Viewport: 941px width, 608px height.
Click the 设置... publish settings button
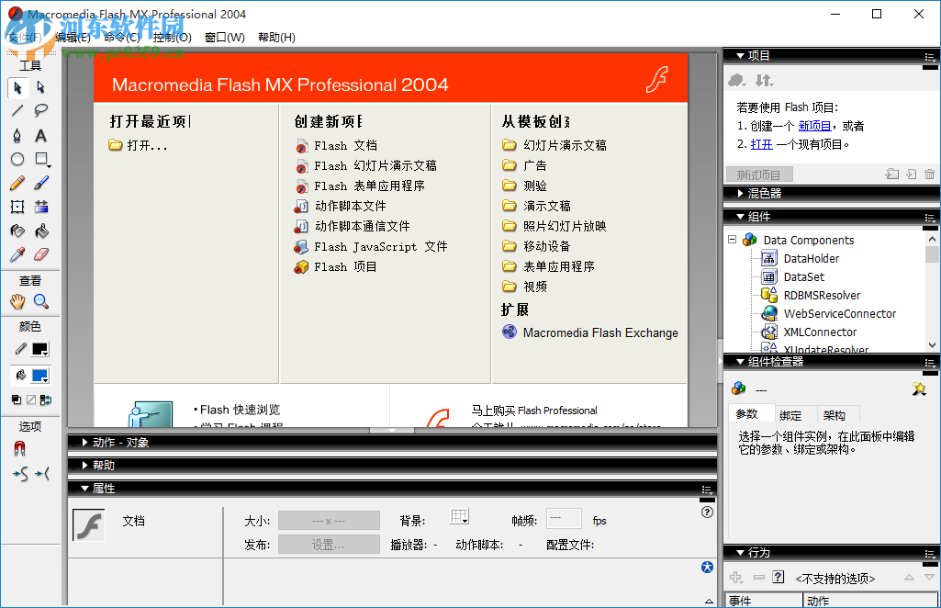pyautogui.click(x=330, y=544)
